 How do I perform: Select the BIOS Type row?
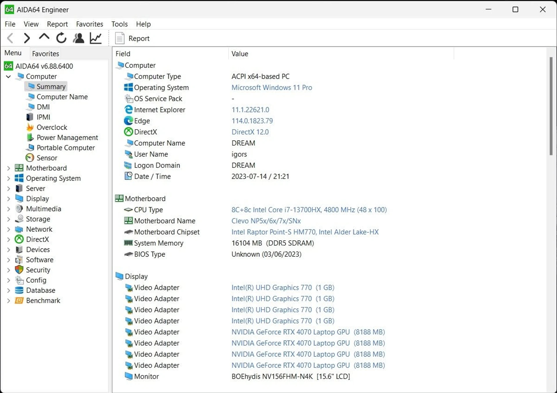(213, 254)
